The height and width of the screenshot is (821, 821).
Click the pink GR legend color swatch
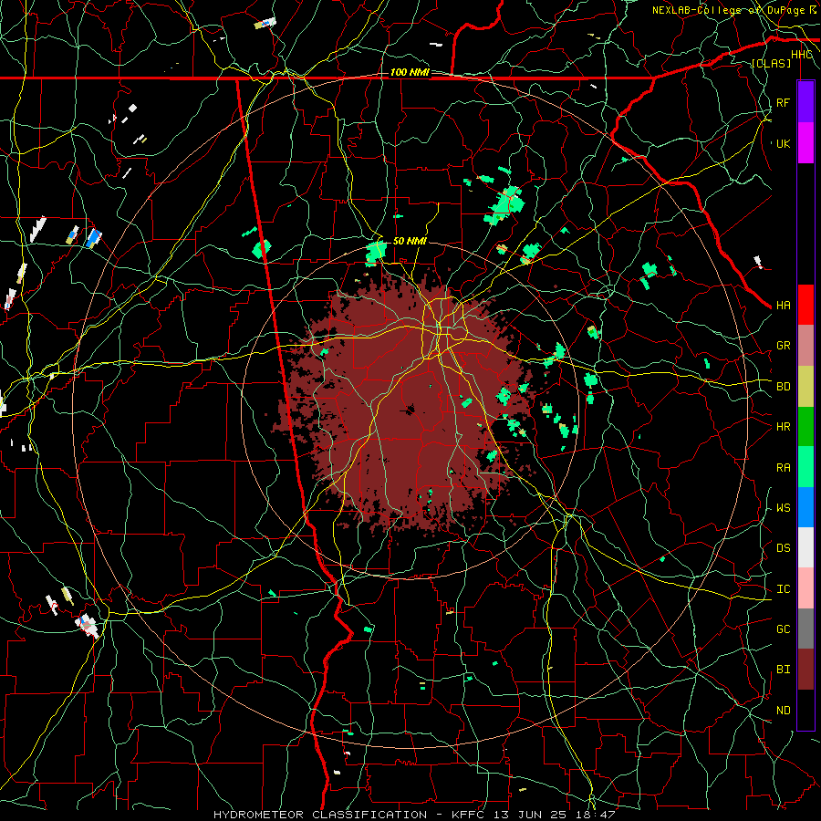click(x=805, y=346)
